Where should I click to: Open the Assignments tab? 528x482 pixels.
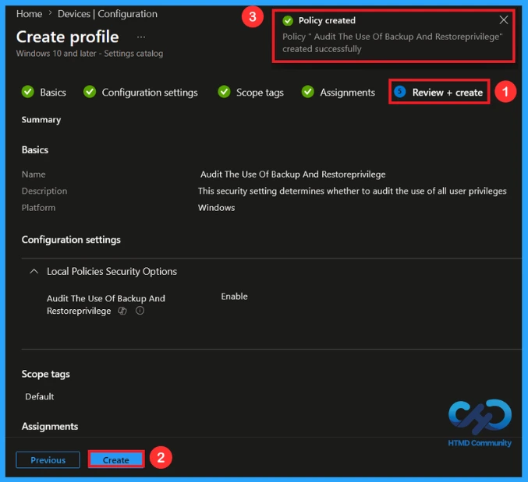click(x=347, y=93)
